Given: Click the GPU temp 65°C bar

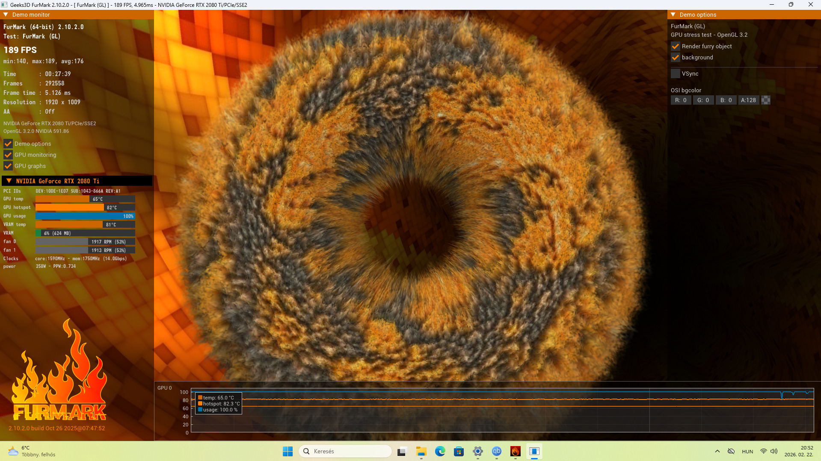Looking at the screenshot, I should [85, 199].
